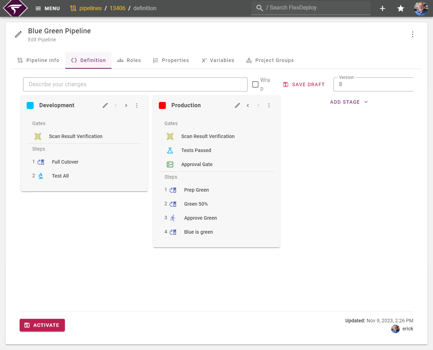The height and width of the screenshot is (350, 433).
Task: Click the Describe your changes input field
Action: pos(135,84)
